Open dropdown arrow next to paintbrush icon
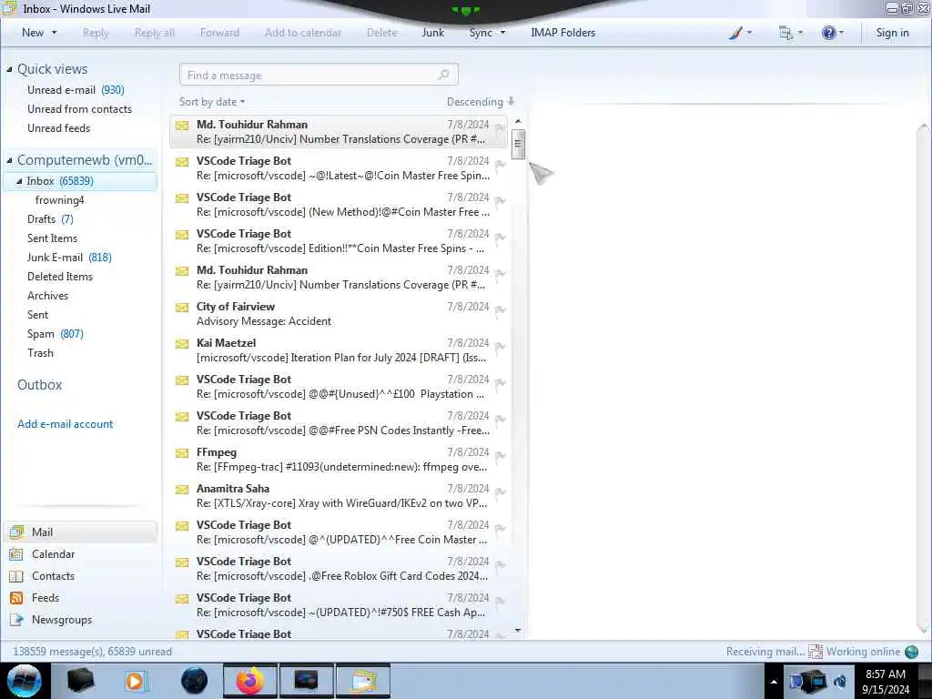Viewport: 932px width, 699px height. tap(749, 33)
